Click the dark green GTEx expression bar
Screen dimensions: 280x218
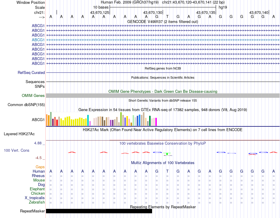pos(150,121)
